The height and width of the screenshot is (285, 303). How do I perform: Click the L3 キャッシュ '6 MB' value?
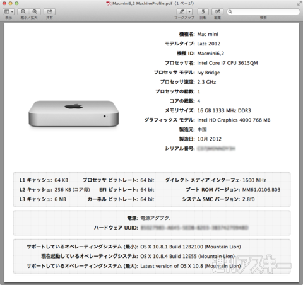point(61,199)
